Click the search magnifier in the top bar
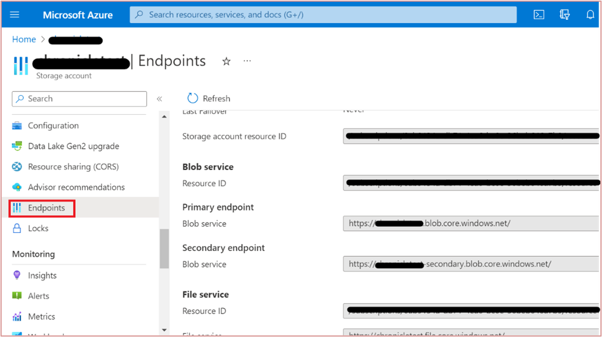 (x=139, y=15)
